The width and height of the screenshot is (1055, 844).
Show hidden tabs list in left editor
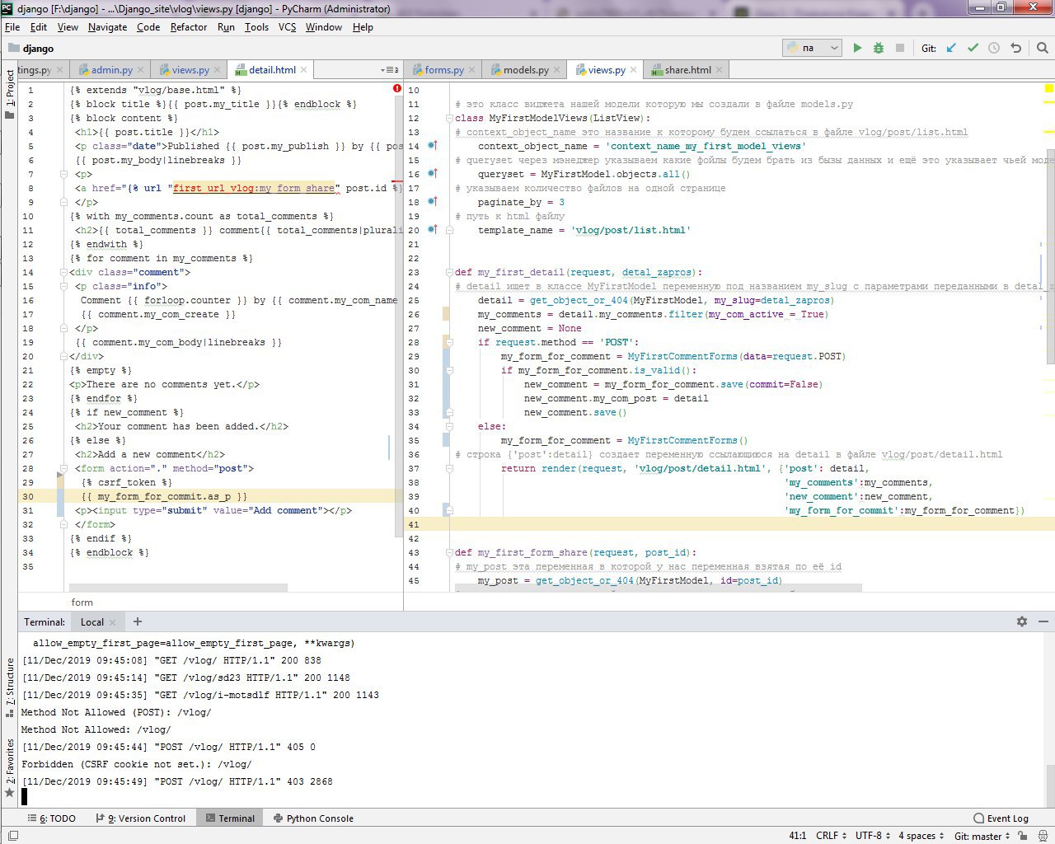tap(391, 70)
